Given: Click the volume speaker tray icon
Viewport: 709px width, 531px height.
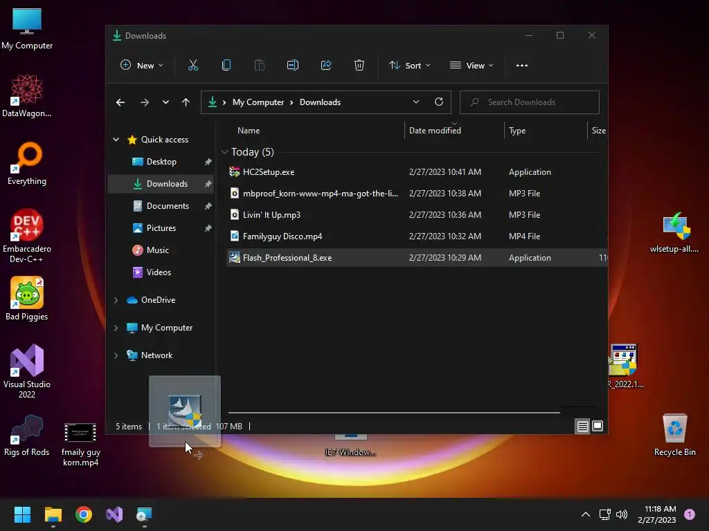Looking at the screenshot, I should 622,514.
